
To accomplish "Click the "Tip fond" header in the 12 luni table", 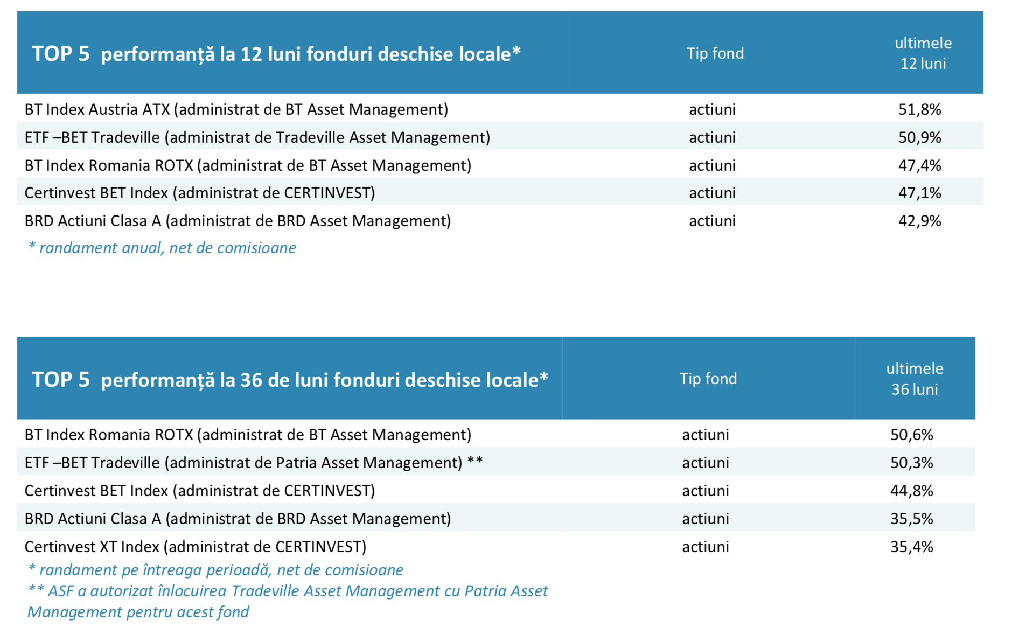I will pyautogui.click(x=715, y=53).
